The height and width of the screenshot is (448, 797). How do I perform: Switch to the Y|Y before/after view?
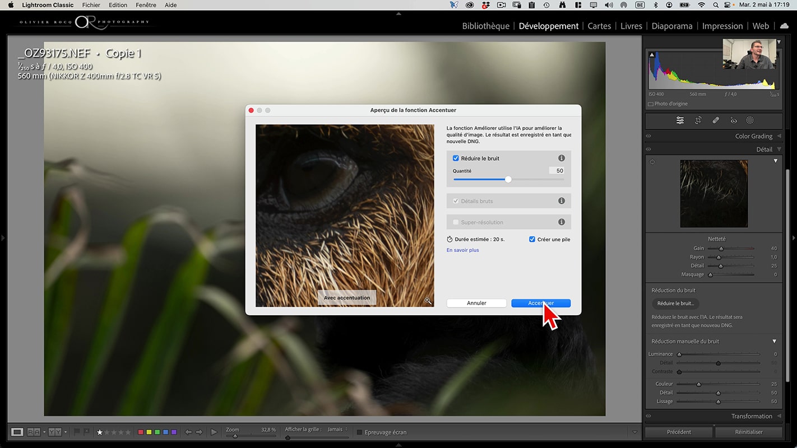click(55, 432)
